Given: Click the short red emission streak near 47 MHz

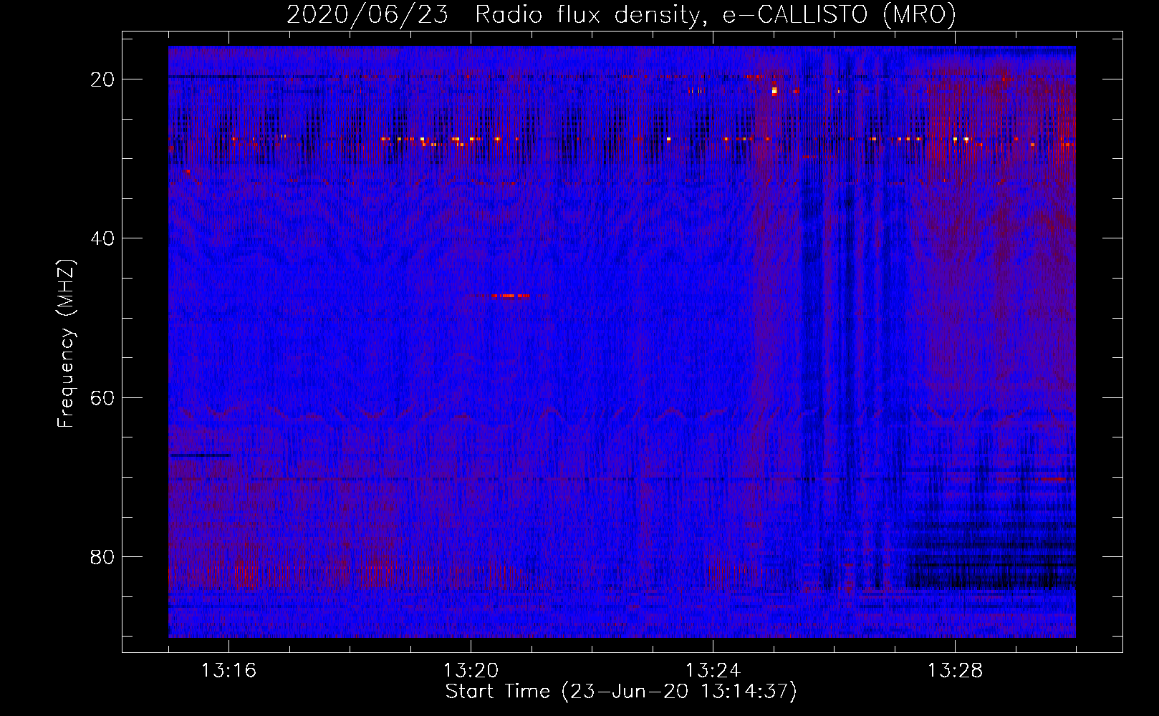Looking at the screenshot, I should tap(511, 296).
